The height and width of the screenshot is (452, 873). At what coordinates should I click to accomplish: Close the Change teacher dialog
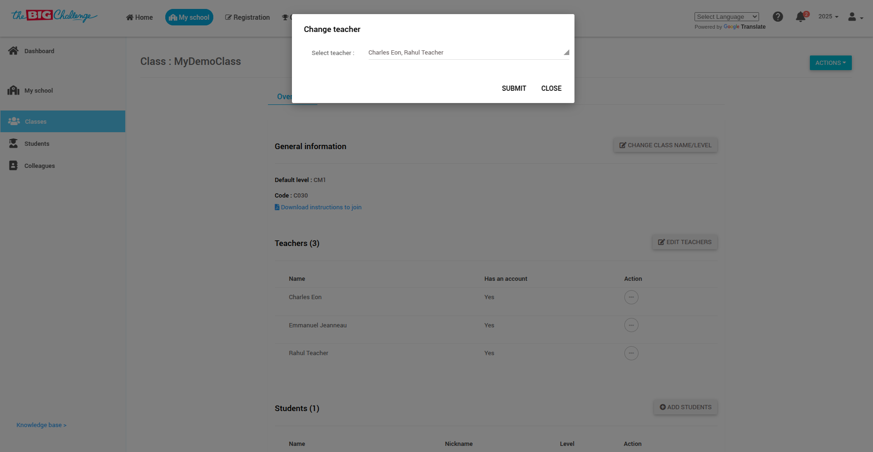point(551,88)
